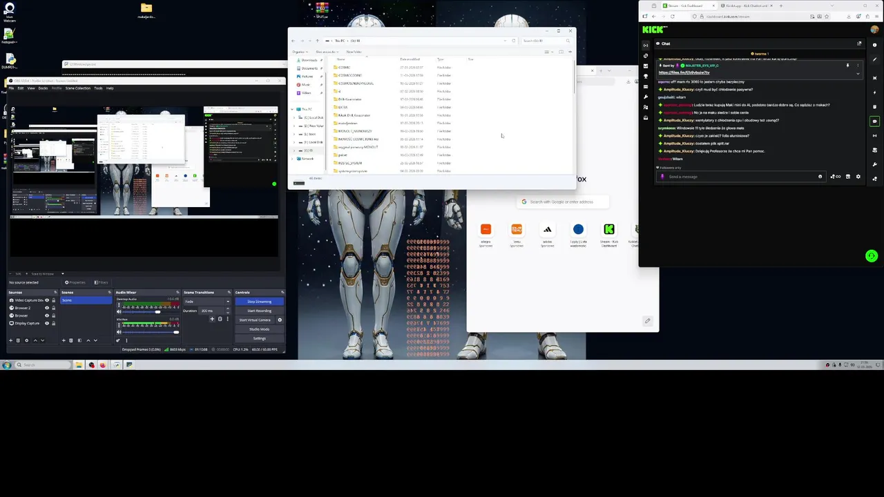Click Stop Streaming in OBS Controls
The image size is (884, 497).
pos(260,302)
